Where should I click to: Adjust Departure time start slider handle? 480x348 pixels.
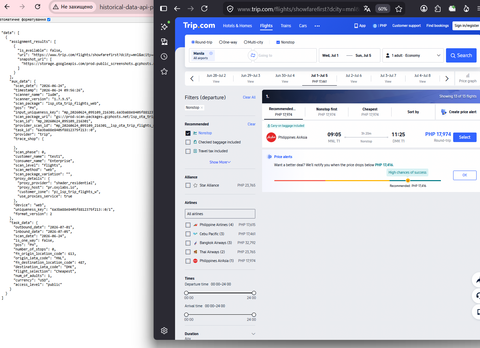point(186,293)
